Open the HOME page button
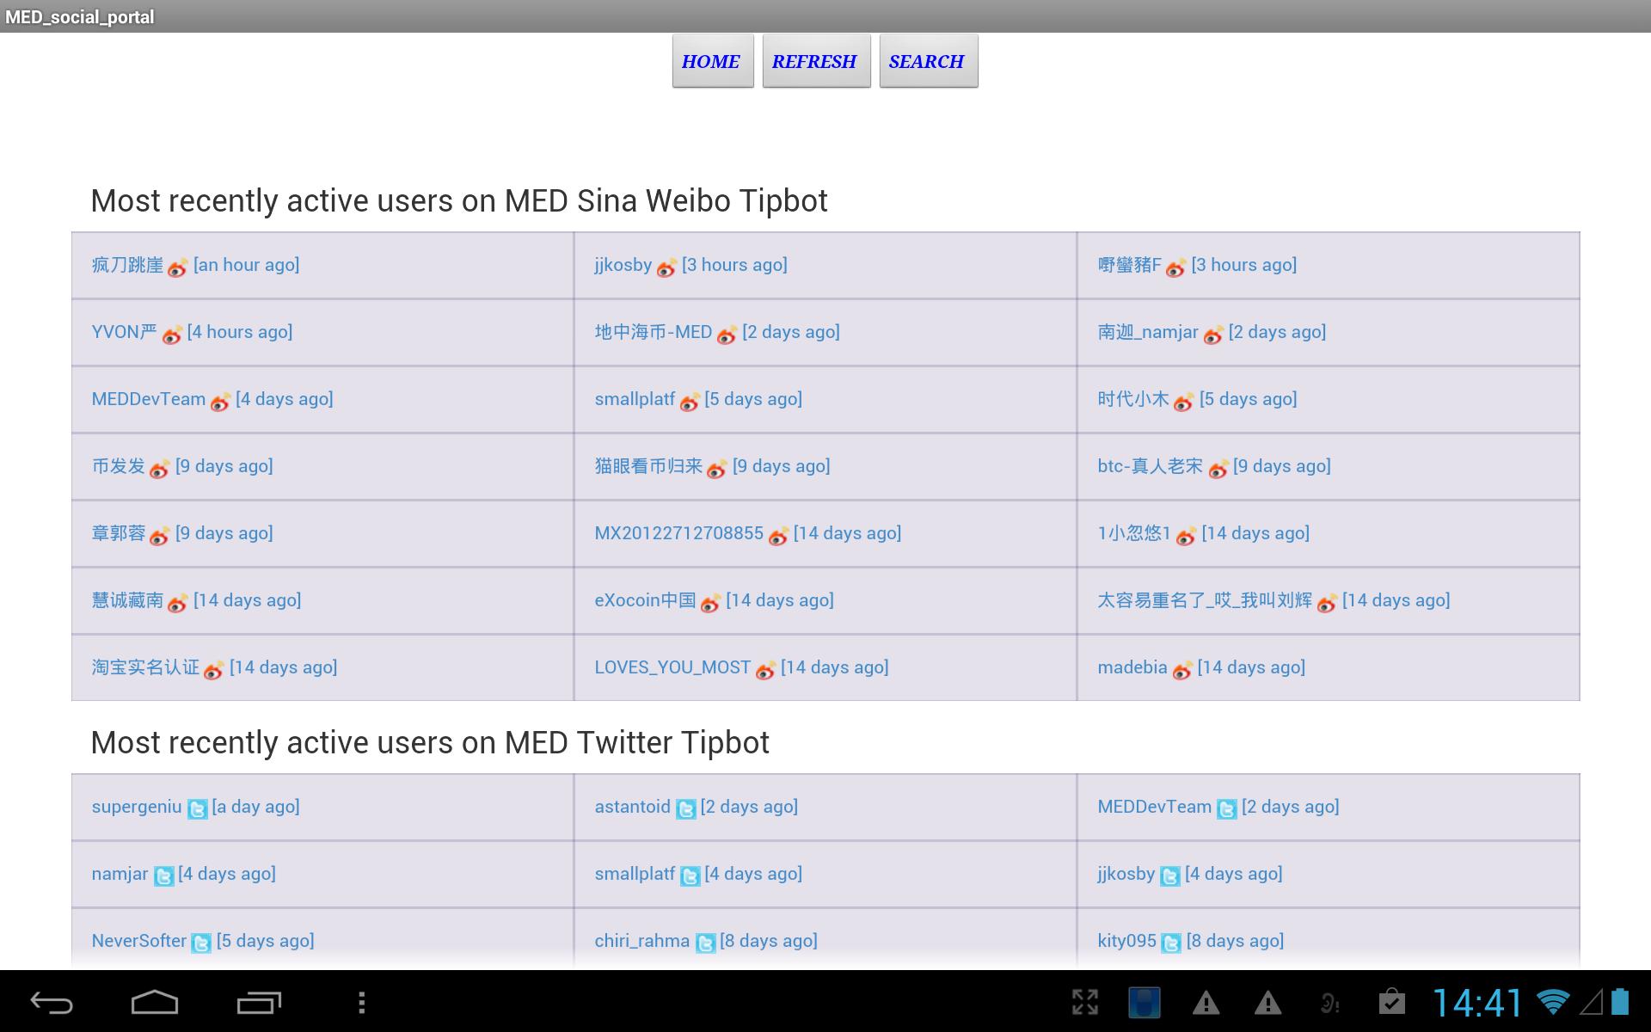The height and width of the screenshot is (1032, 1651). (713, 61)
